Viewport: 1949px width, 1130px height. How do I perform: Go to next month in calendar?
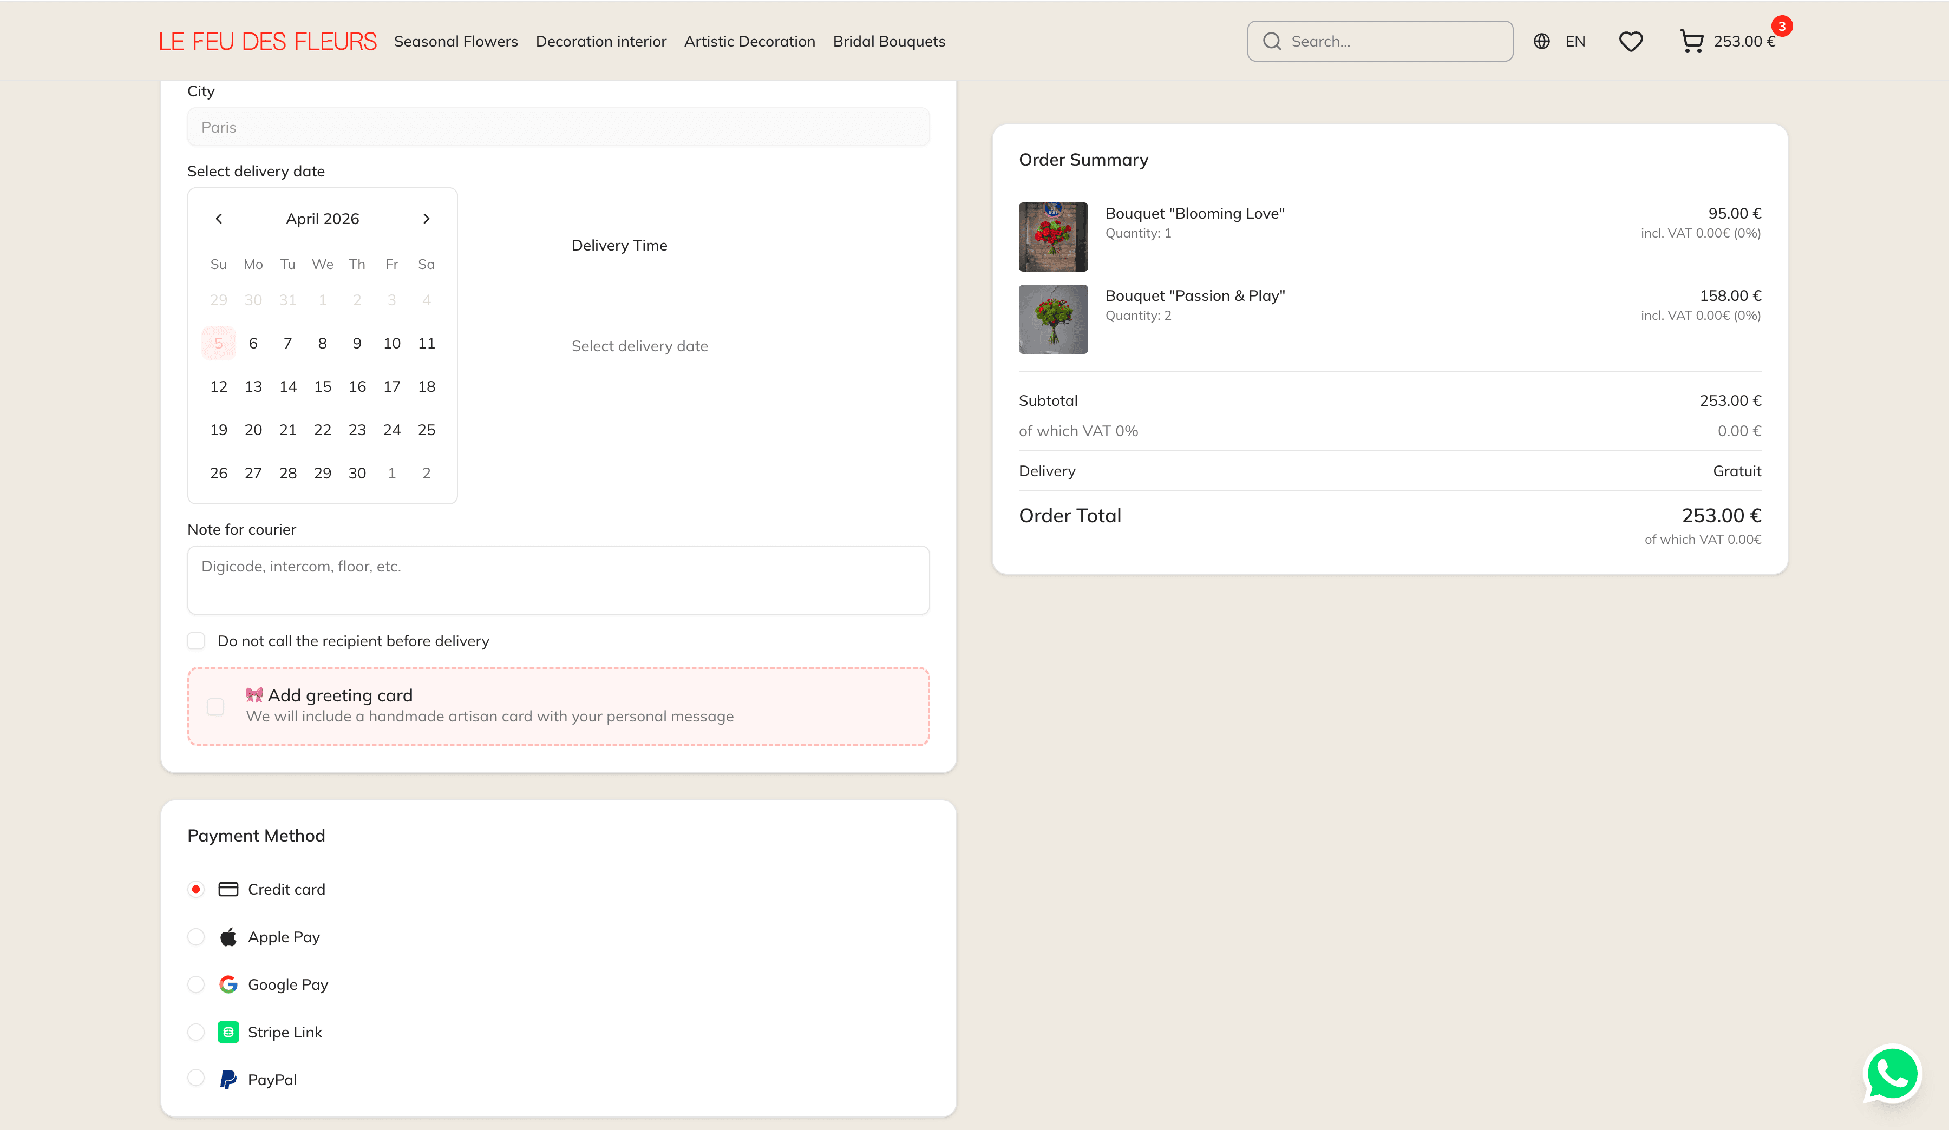pos(426,219)
